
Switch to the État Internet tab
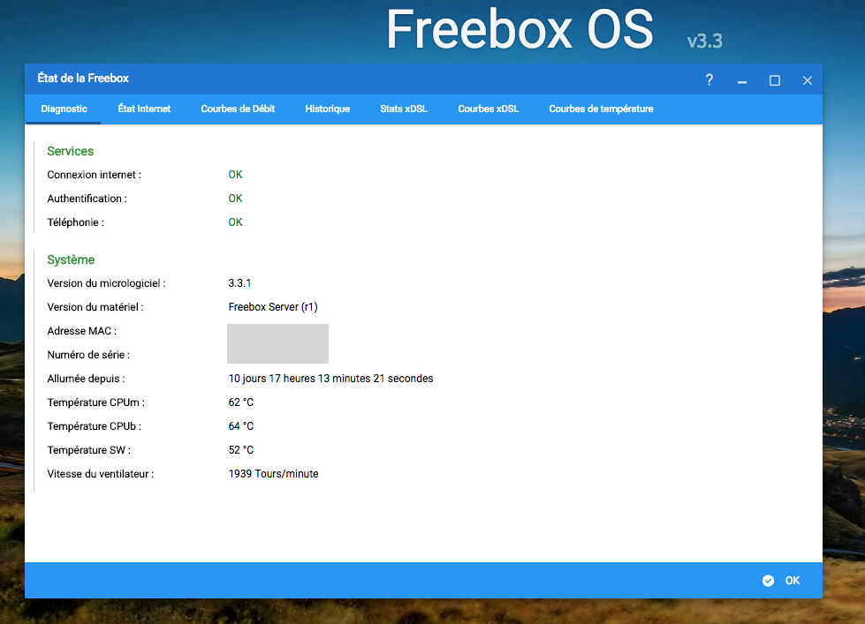point(144,109)
